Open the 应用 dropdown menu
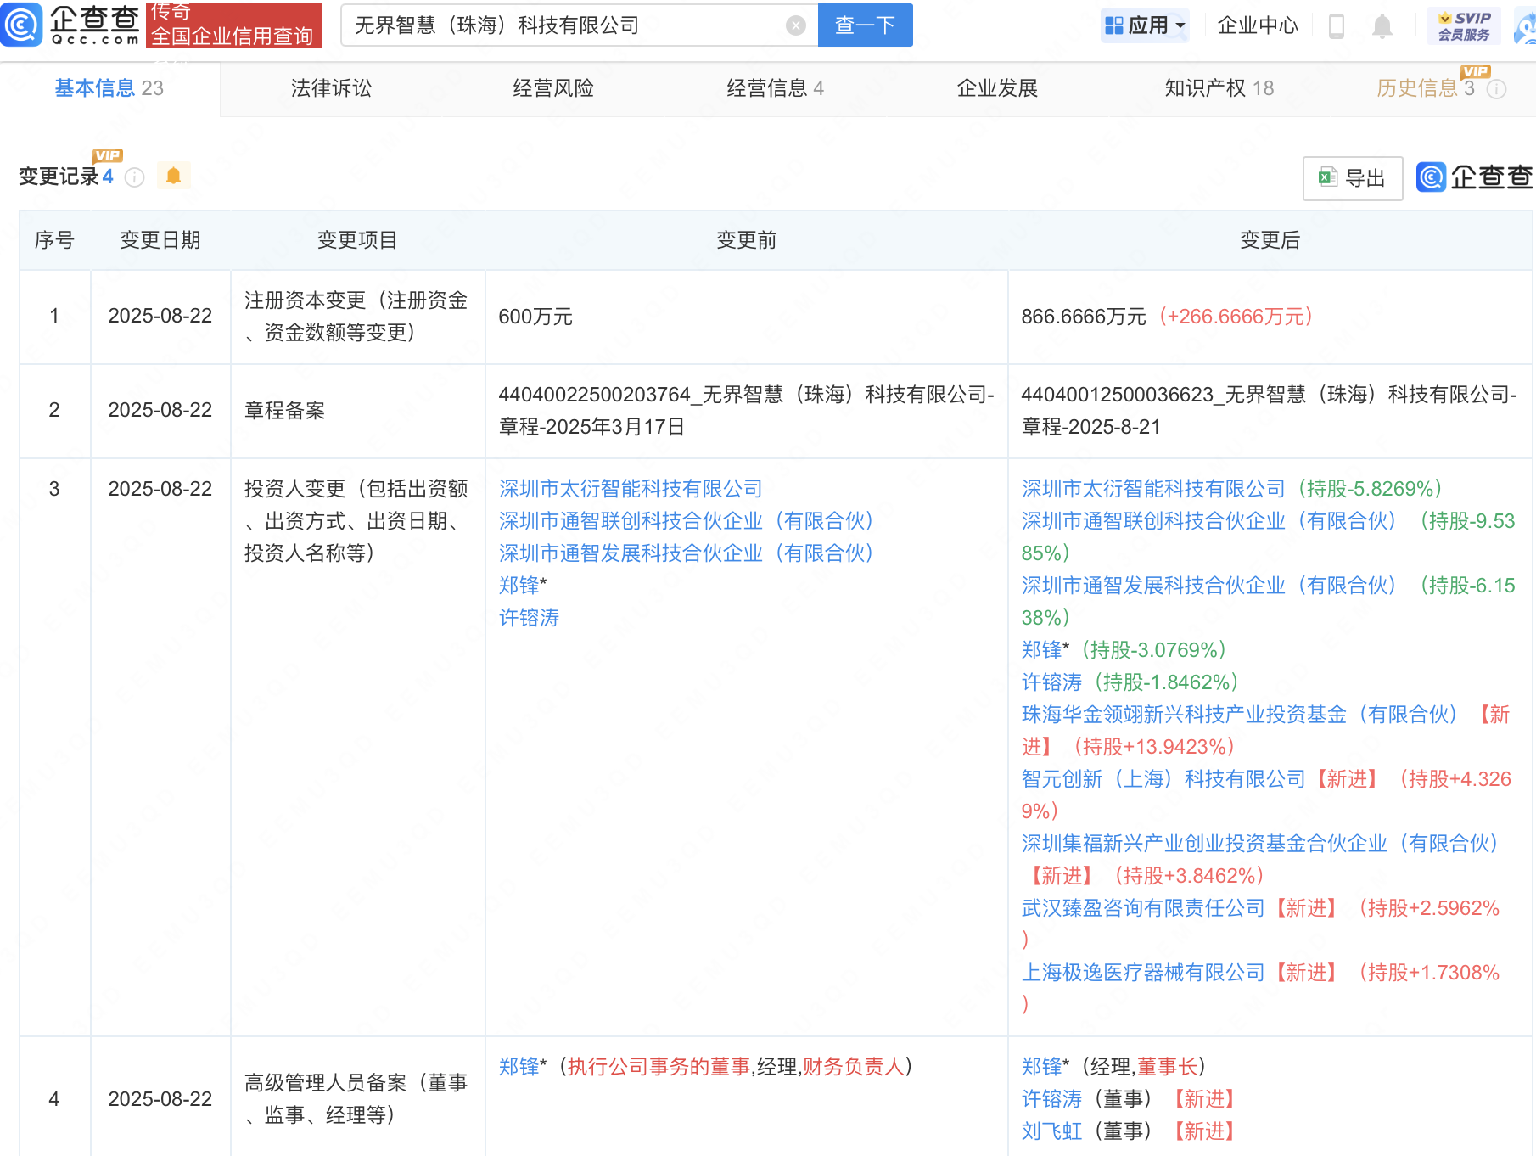 (x=1145, y=25)
